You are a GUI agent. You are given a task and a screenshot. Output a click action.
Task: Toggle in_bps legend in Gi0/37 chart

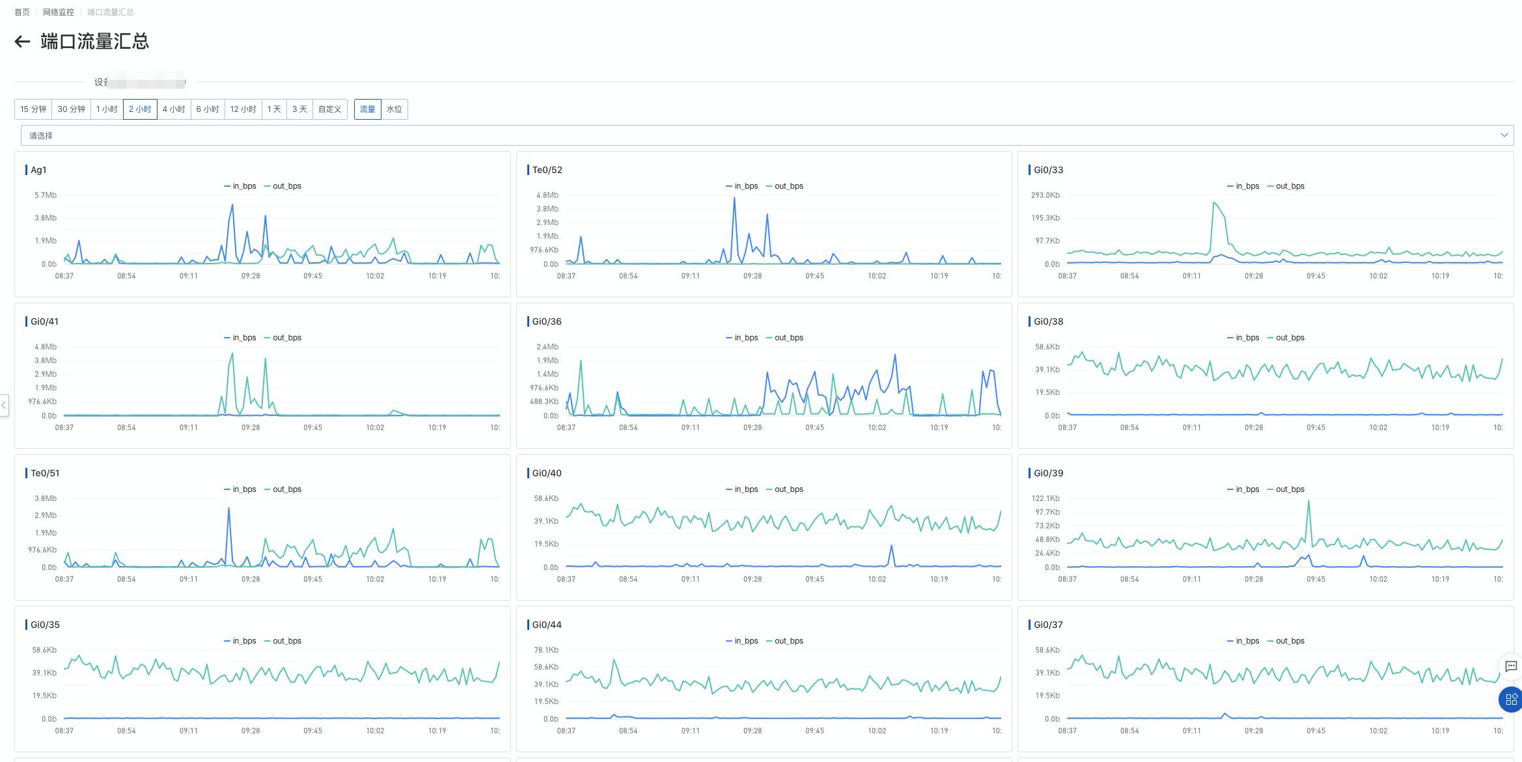click(x=1243, y=641)
